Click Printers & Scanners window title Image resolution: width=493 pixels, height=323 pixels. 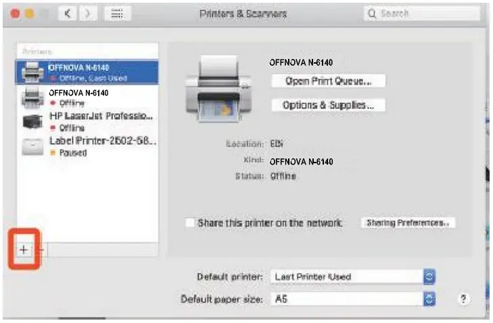click(243, 14)
